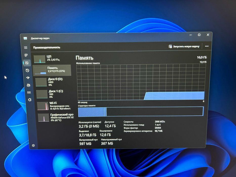Click the '2666 МТ/с' speed value
The width and height of the screenshot is (236, 177).
[x=160, y=122]
